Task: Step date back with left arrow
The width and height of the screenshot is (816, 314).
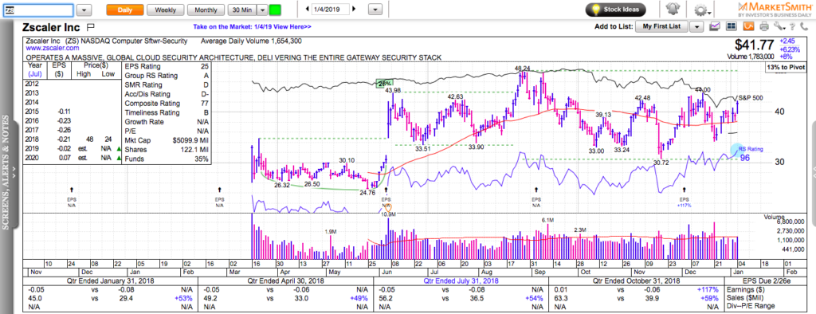Action: click(307, 9)
